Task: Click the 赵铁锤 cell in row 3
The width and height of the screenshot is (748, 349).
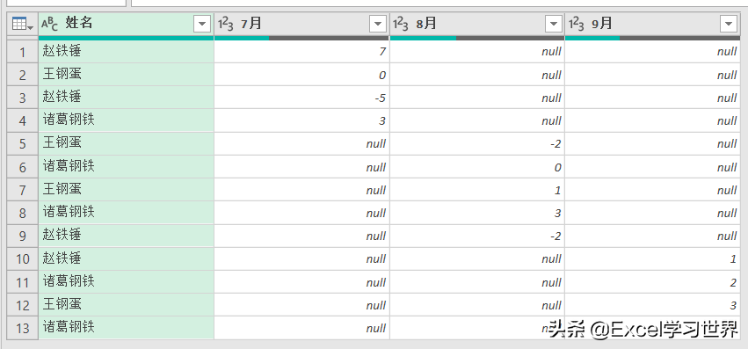Action: click(x=126, y=98)
